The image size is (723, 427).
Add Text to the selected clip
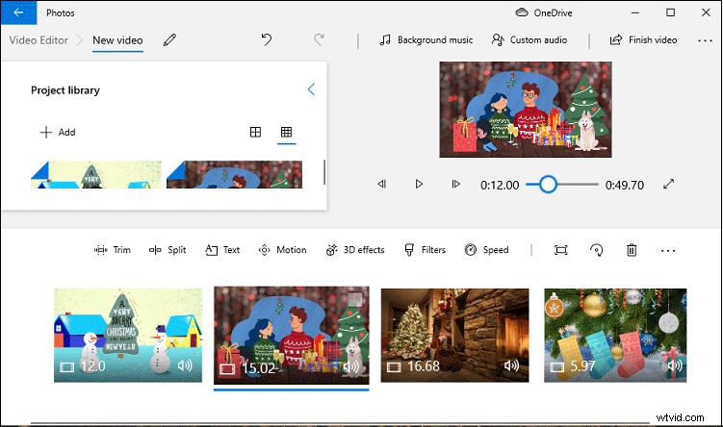[x=222, y=250]
